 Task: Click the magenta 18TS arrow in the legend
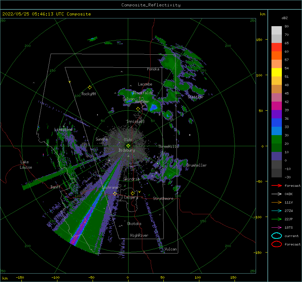[x=276, y=228]
